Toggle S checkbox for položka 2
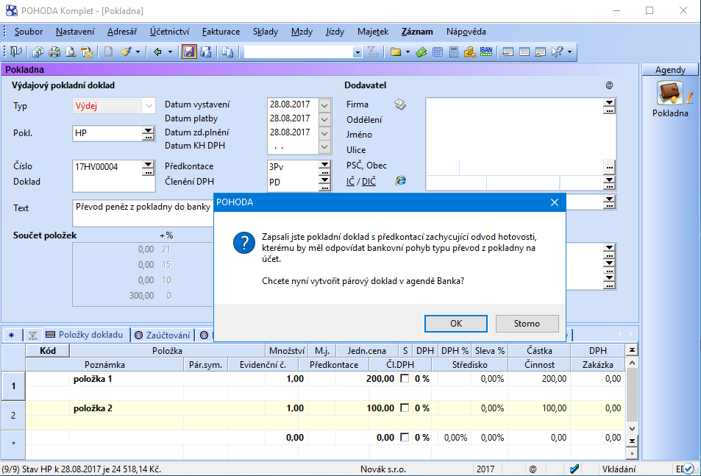 pyautogui.click(x=405, y=408)
